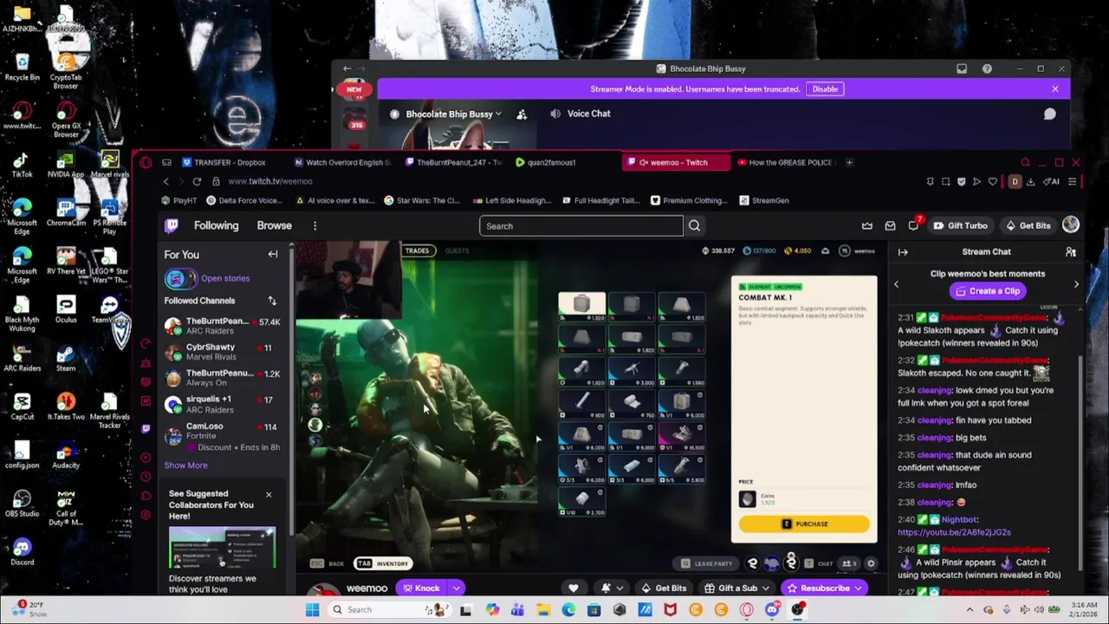Click the Gift Turbo button
The width and height of the screenshot is (1109, 624).
coord(959,226)
